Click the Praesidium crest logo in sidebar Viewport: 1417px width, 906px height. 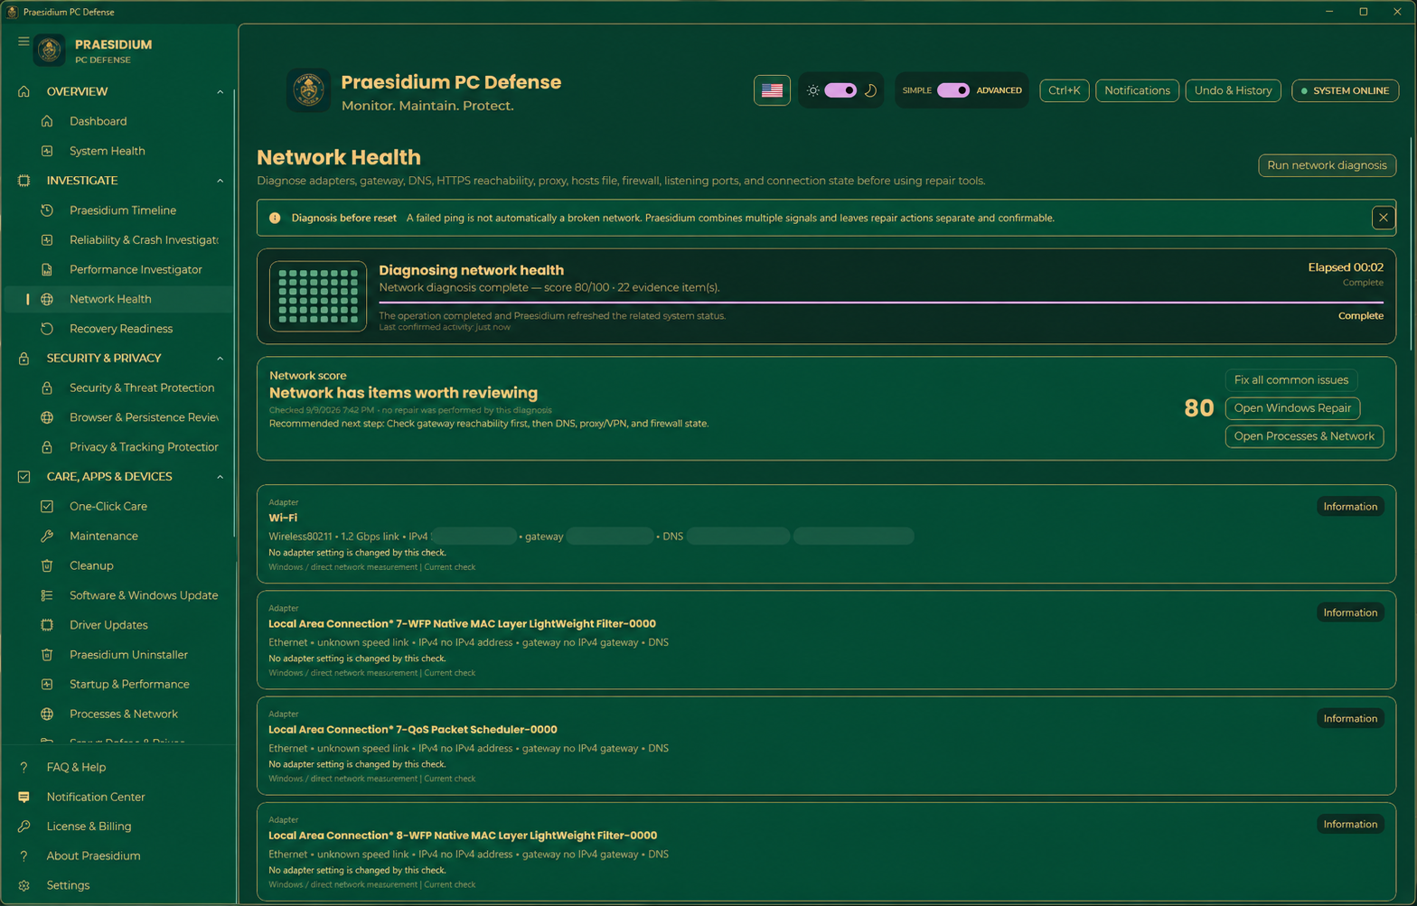[50, 51]
